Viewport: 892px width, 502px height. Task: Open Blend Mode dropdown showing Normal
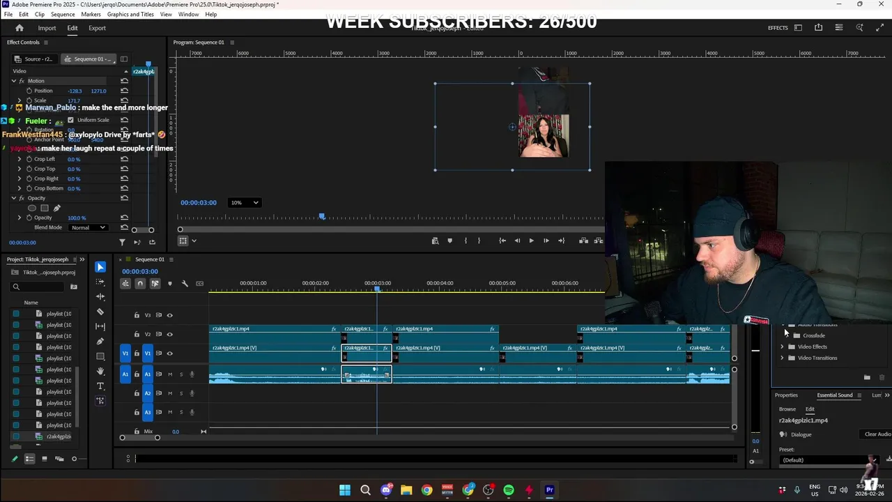click(88, 227)
